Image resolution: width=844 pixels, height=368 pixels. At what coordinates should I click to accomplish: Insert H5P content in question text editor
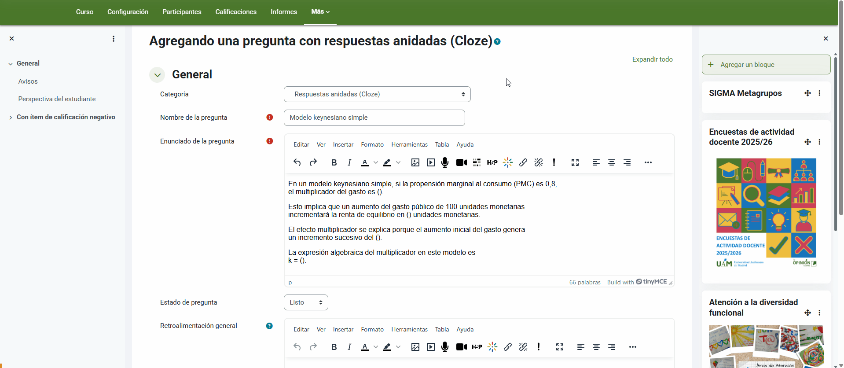pyautogui.click(x=492, y=162)
